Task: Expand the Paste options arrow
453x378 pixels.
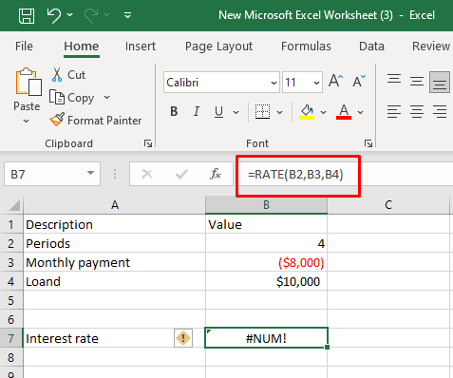Action: (x=27, y=121)
